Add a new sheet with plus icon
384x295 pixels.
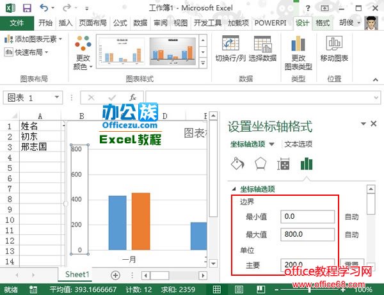[115, 275]
